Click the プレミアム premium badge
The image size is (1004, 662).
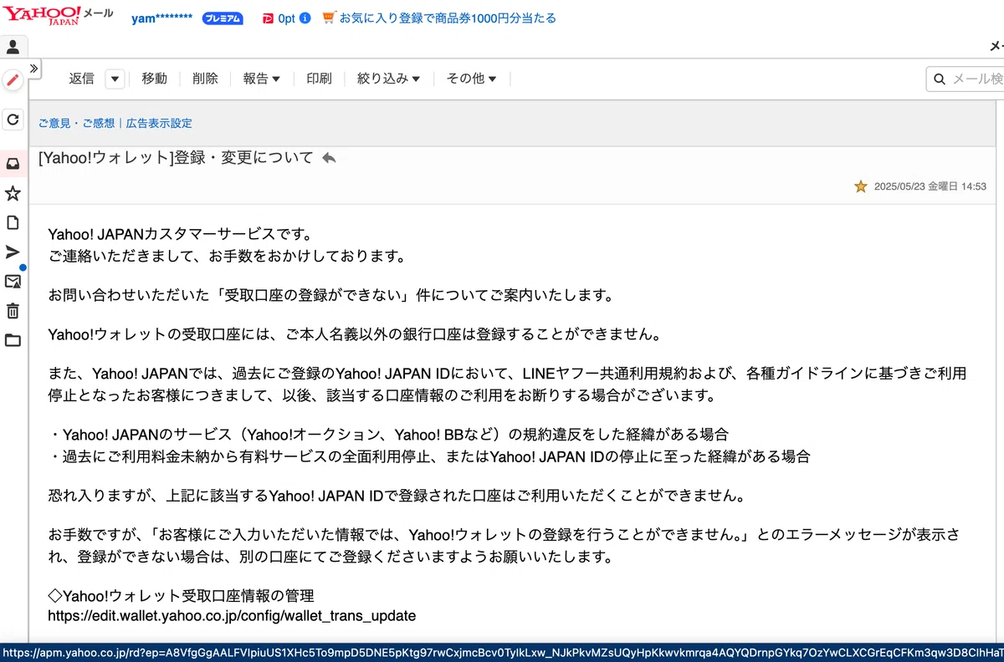point(223,18)
